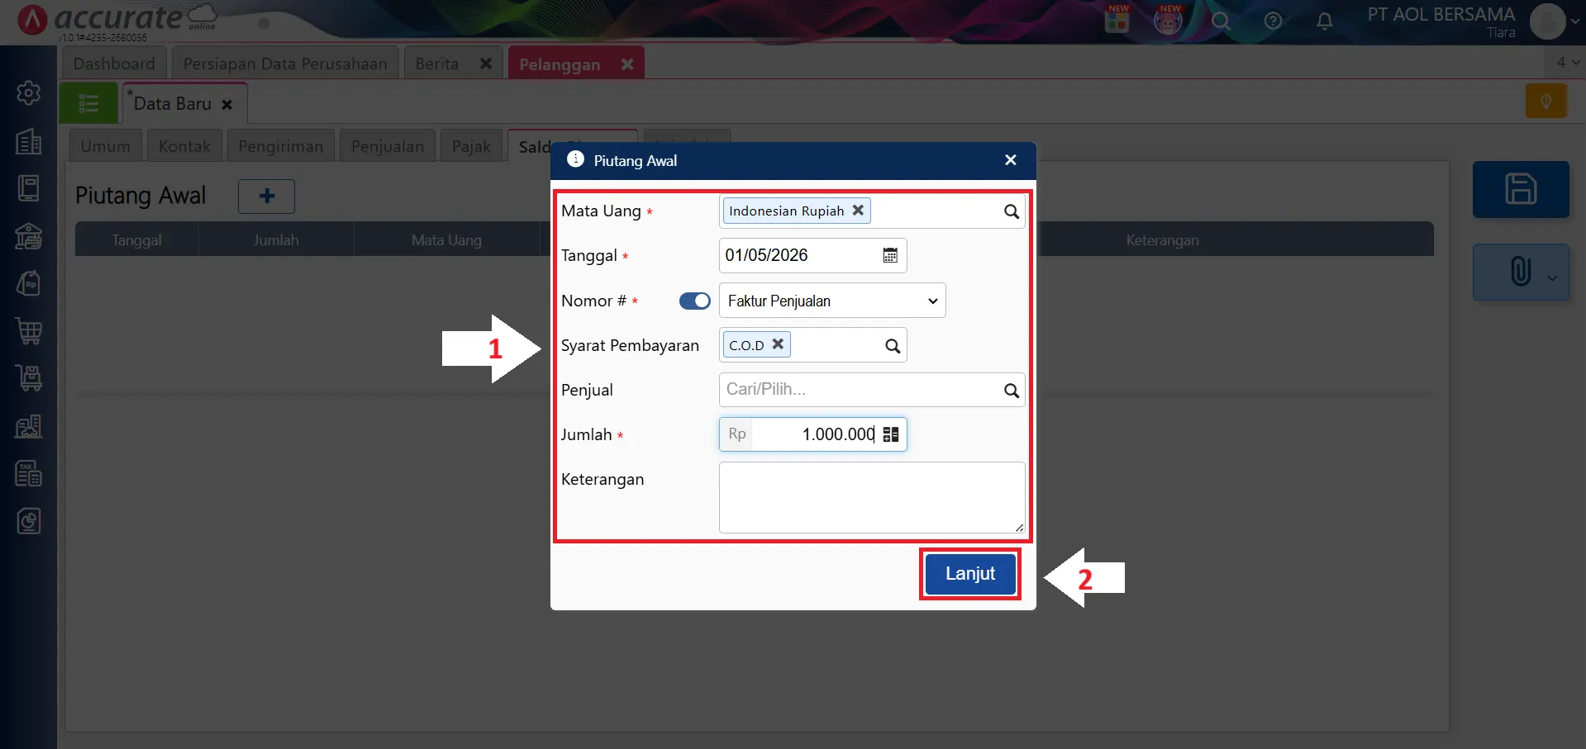Image resolution: width=1586 pixels, height=749 pixels.
Task: Expand the open-tabs counter dropdown
Action: (1567, 62)
